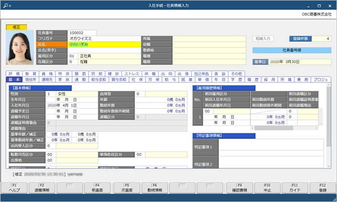Click the 前回雇用区分 code field 00
Screen dimensions: 337x202
pos(208,112)
